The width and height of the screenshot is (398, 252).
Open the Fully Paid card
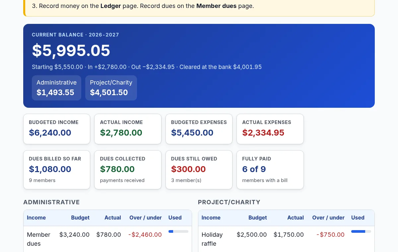[x=270, y=170]
